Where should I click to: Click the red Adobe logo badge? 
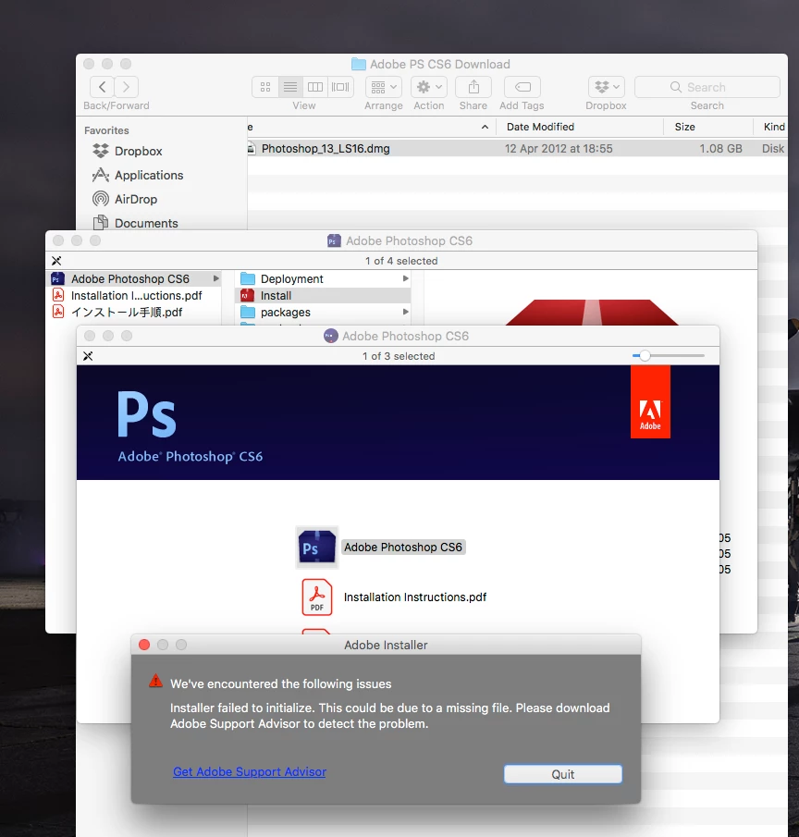point(650,402)
